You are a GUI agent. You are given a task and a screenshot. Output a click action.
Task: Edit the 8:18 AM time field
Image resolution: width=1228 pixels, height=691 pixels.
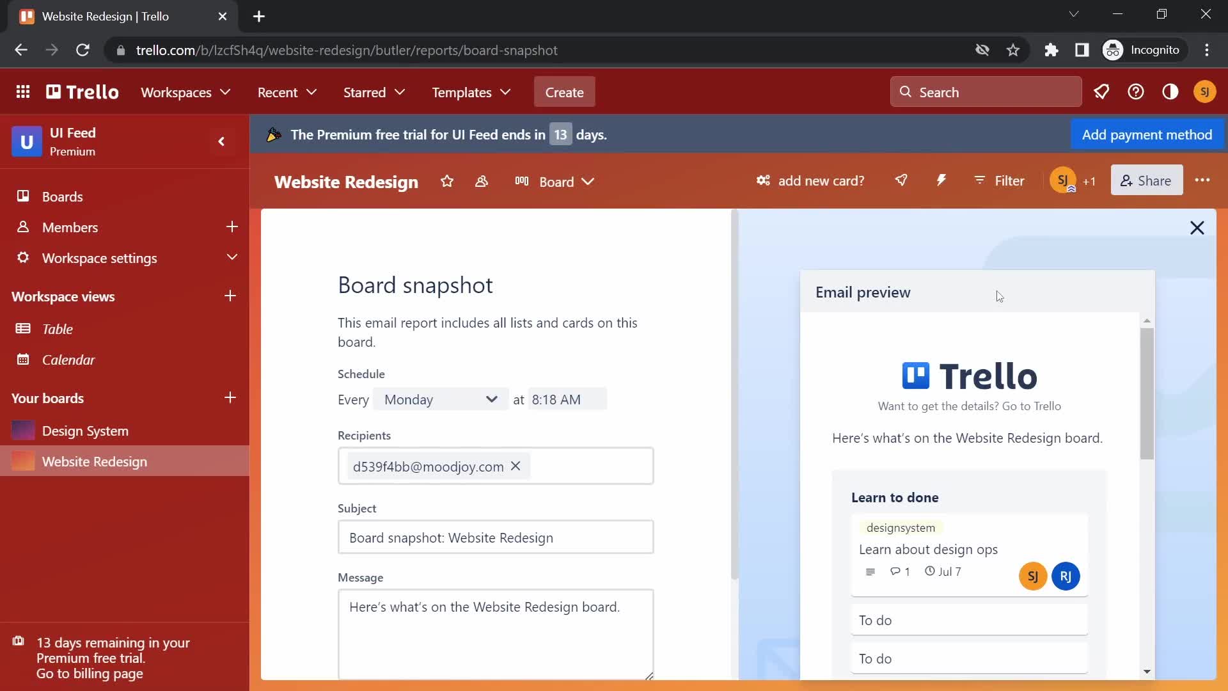tap(567, 399)
